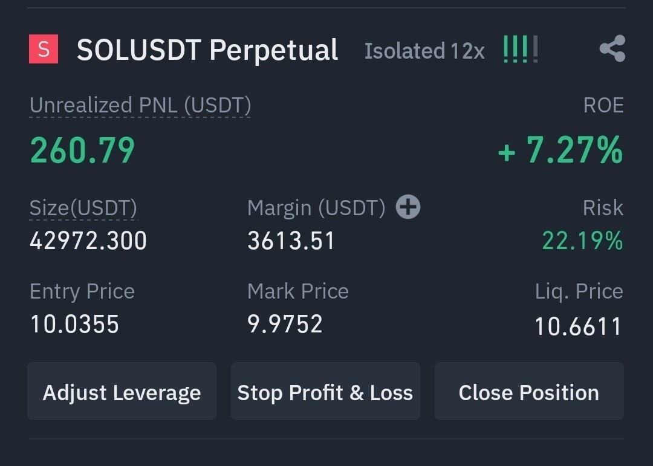Click the 22.19% risk value

point(582,241)
